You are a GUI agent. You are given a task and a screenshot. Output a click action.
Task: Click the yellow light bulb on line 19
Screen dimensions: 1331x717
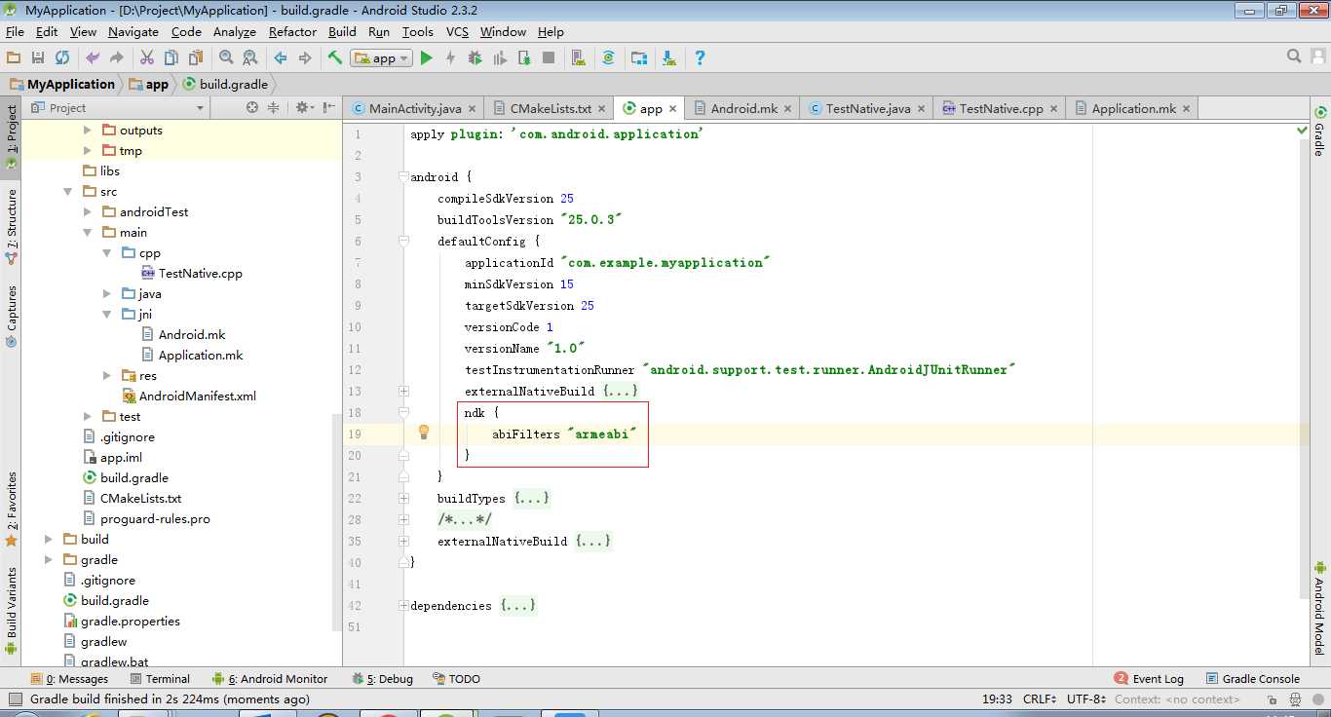coord(424,433)
